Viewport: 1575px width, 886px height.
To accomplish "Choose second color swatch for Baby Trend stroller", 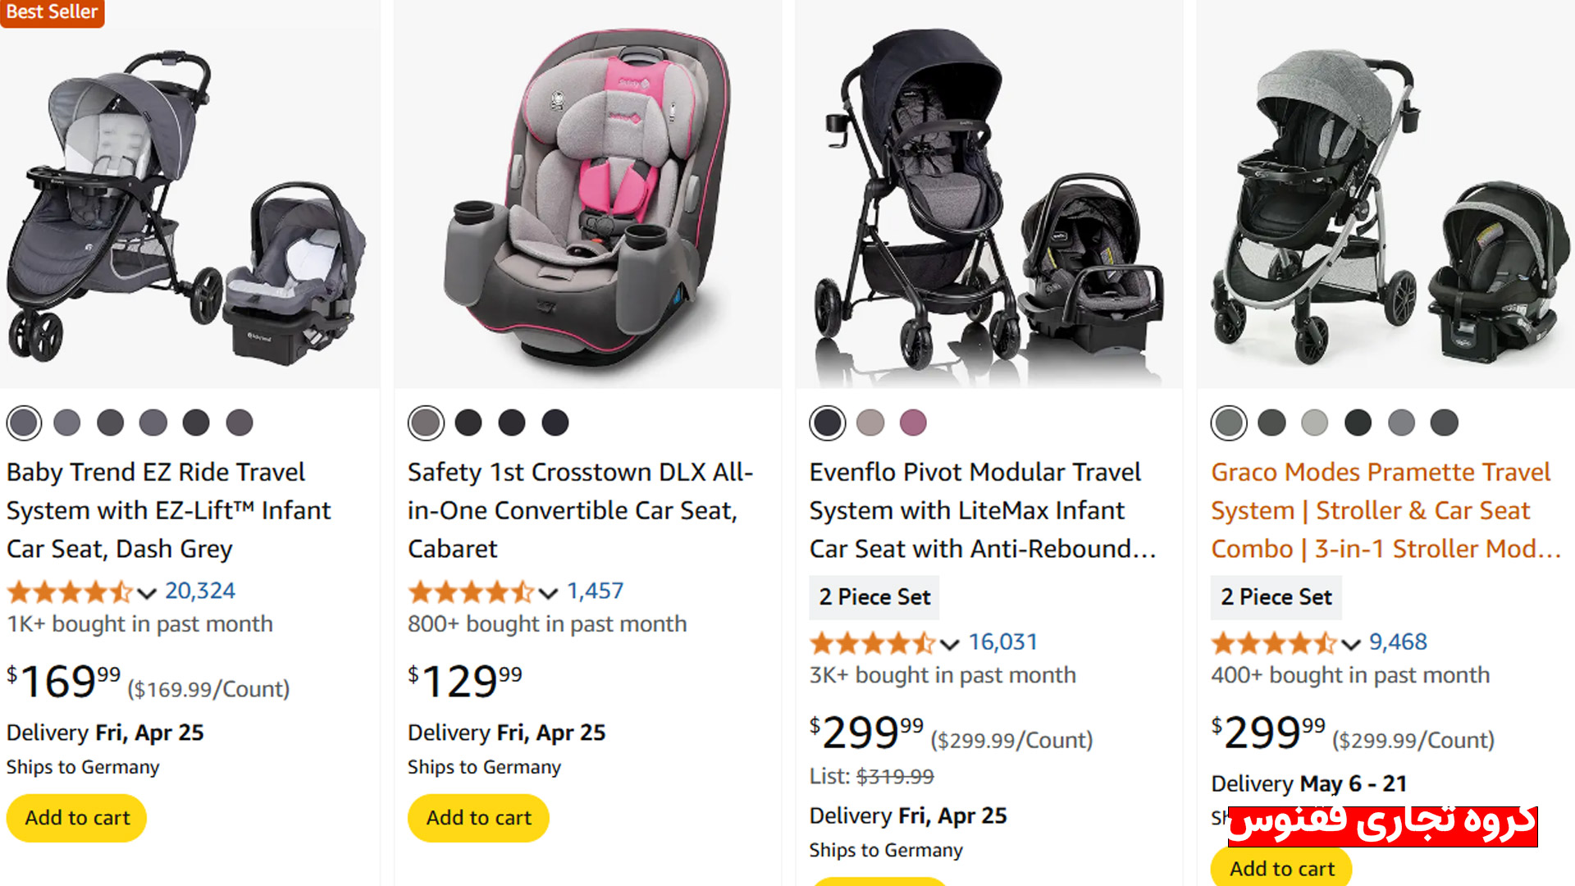I will pos(67,423).
